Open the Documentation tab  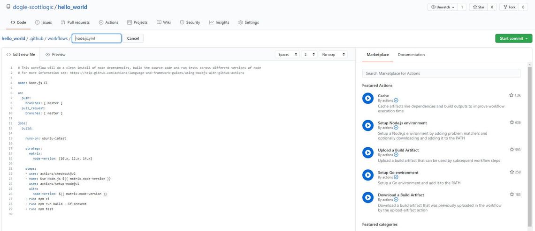tap(411, 55)
